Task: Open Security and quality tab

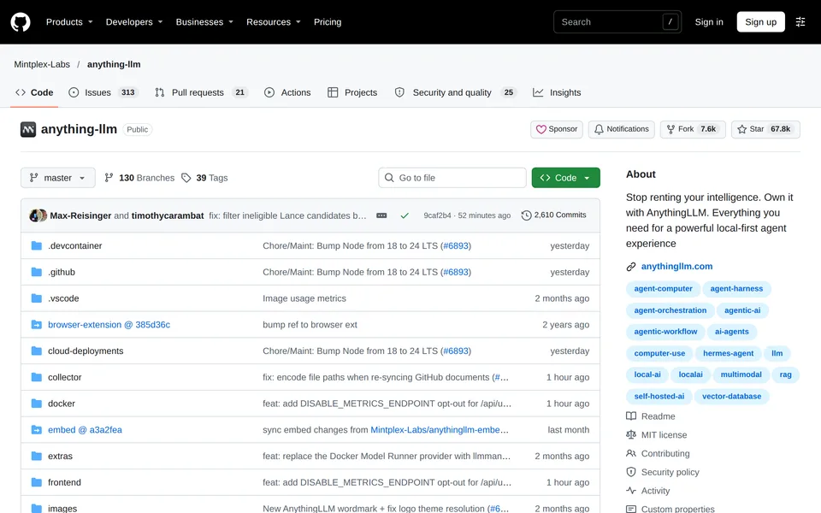Action: tap(455, 92)
